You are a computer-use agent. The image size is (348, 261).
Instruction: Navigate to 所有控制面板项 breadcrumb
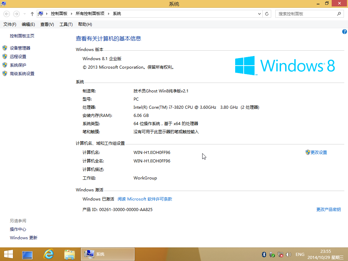coord(90,14)
